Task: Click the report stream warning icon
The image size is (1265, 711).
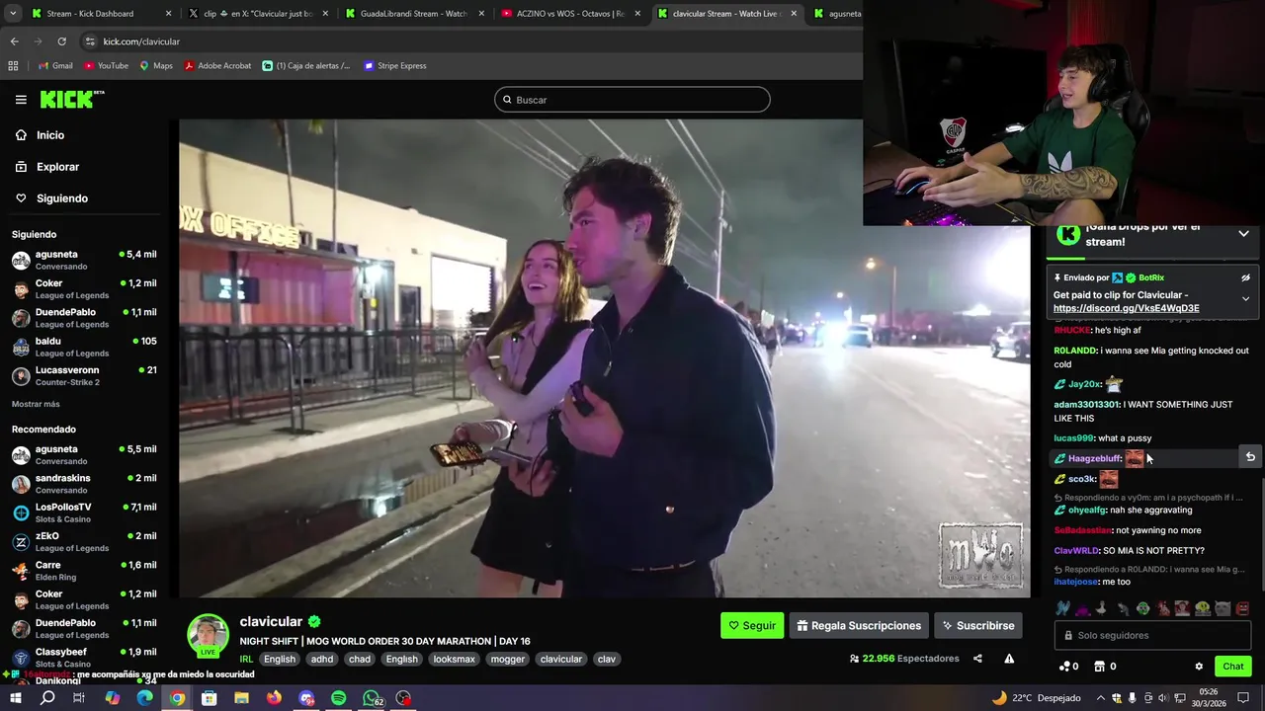Action: pos(1009,659)
